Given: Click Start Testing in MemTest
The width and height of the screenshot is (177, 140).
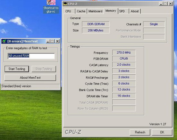Looking at the screenshot, I should tap(17, 69).
